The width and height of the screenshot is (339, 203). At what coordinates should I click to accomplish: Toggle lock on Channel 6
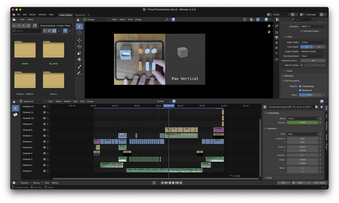(48, 142)
